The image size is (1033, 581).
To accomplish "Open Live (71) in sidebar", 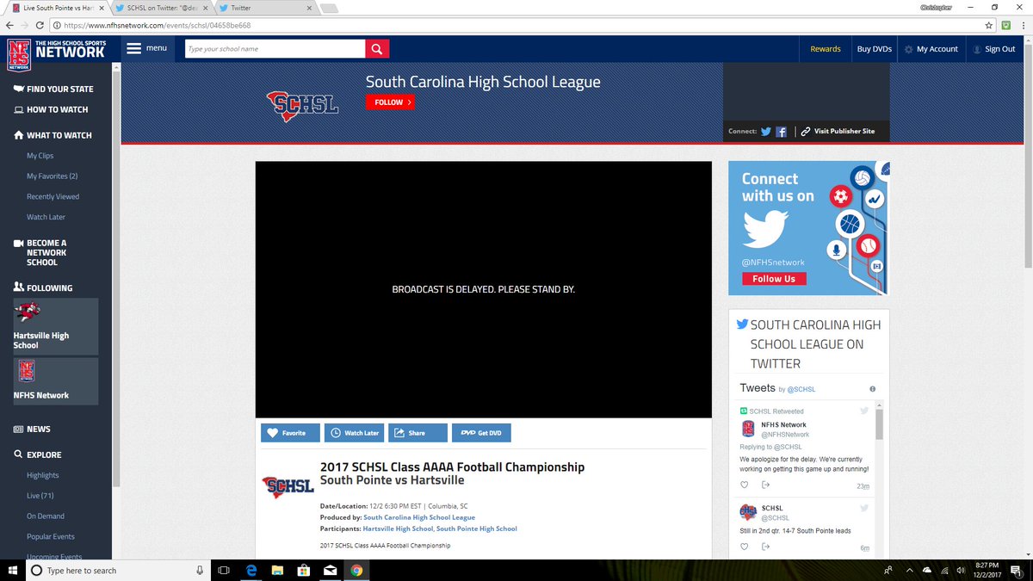I will (x=40, y=496).
